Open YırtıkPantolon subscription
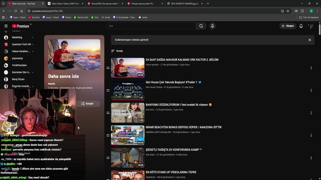 pos(19,65)
